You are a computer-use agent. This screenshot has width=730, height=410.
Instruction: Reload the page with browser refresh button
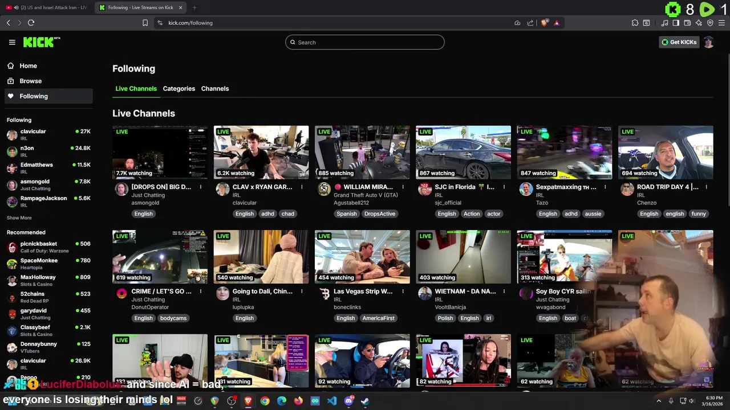coord(31,23)
